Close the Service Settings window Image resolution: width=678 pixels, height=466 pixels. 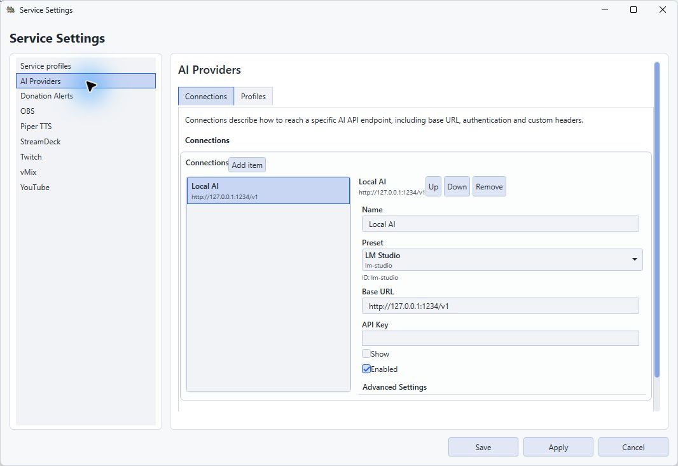(663, 10)
